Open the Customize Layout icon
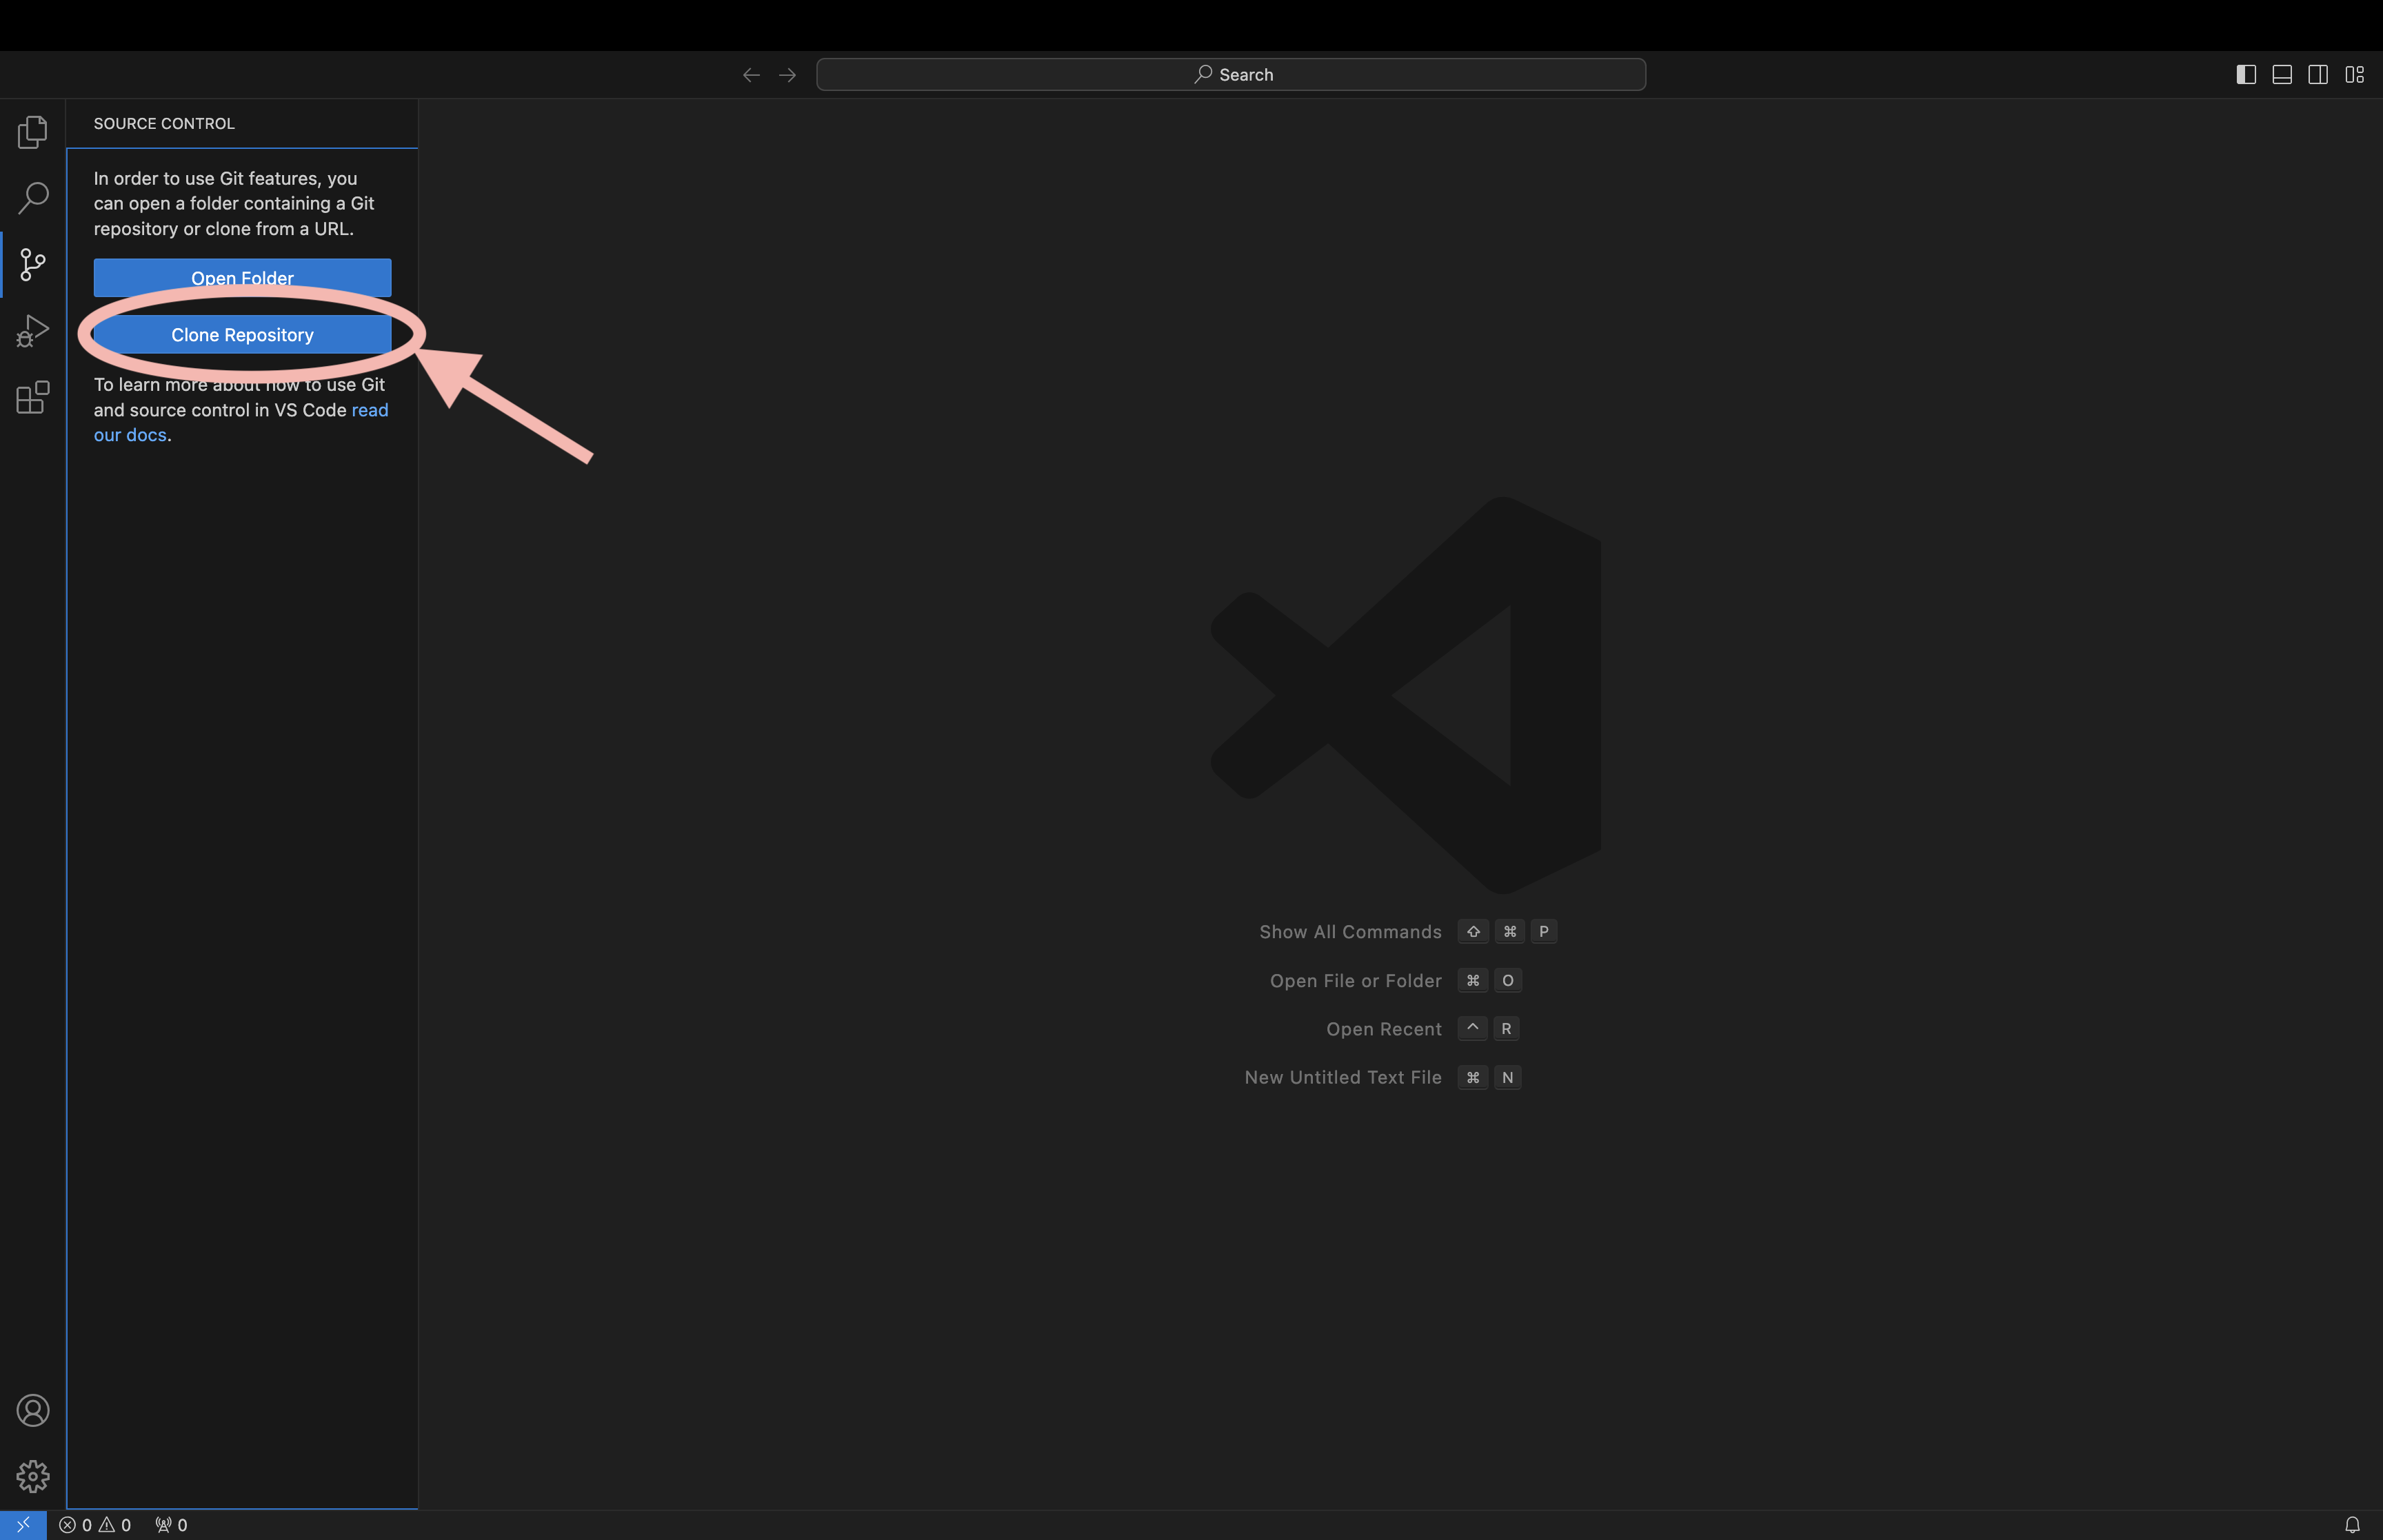 [2354, 75]
